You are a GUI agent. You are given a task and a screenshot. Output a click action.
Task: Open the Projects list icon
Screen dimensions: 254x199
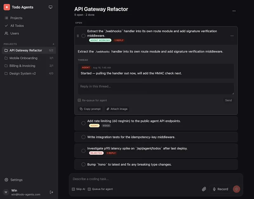[x=6, y=18]
